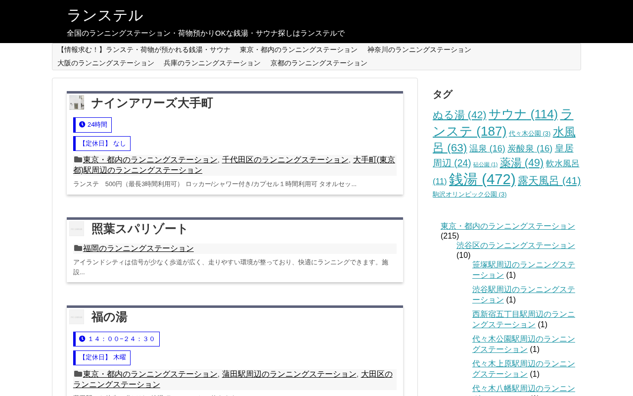Open sidebar category 笹塚駅周辺のランニングステーション

(524, 270)
